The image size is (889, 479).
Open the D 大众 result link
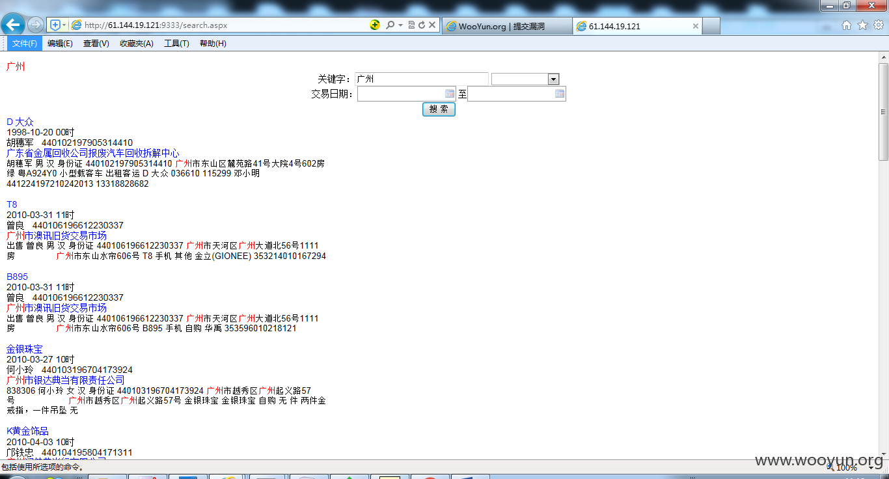pos(20,122)
